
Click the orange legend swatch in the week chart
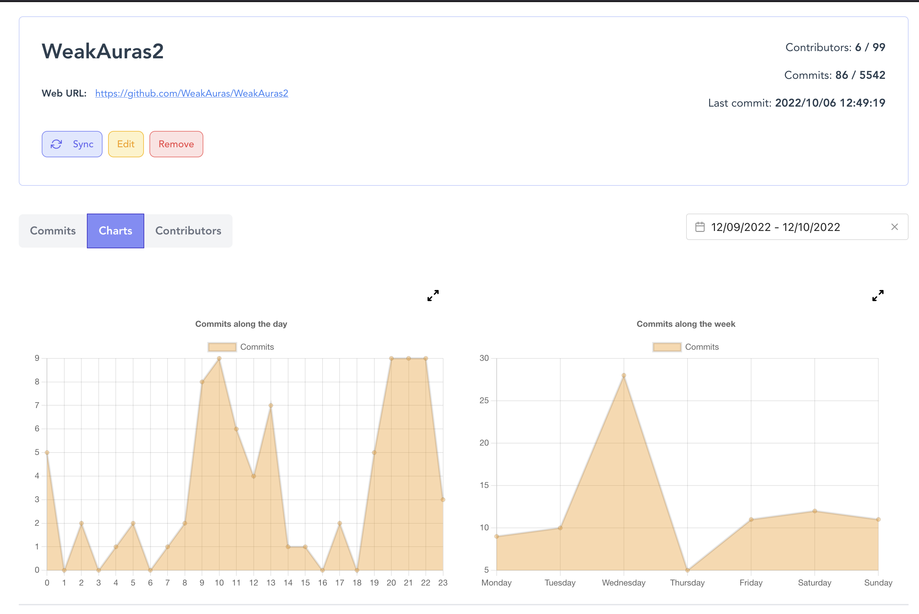coord(667,347)
